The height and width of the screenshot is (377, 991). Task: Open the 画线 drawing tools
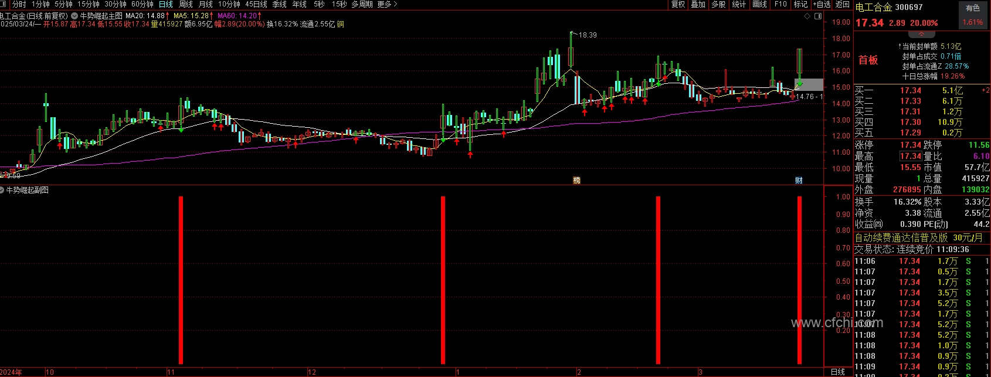tap(759, 4)
